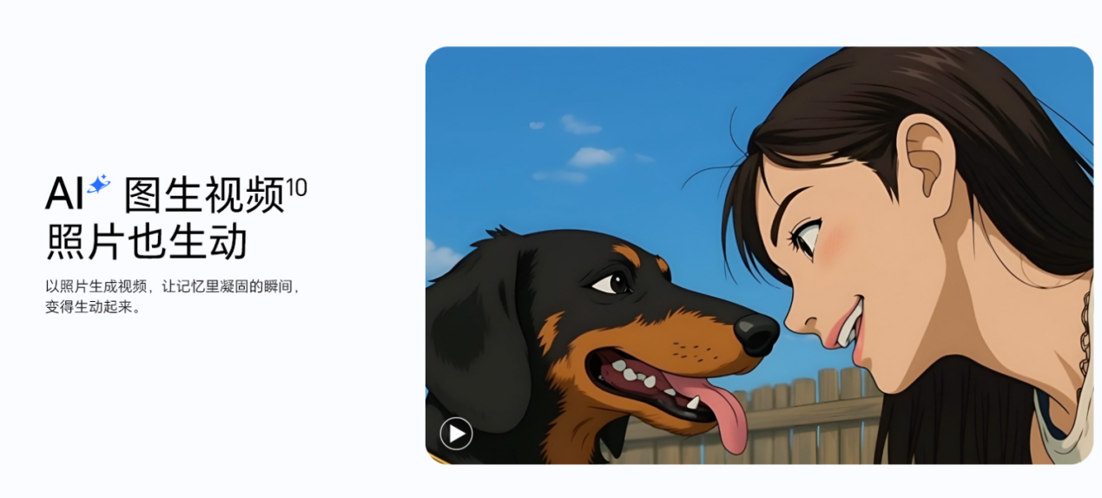This screenshot has height=498, width=1102.
Task: Click the woman's eye
Action: [x=808, y=237]
